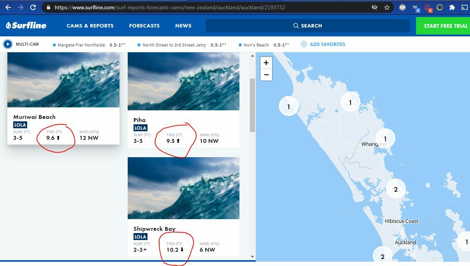Image resolution: width=470 pixels, height=266 pixels.
Task: Click map cluster marker near Whangarei
Action: point(385,139)
